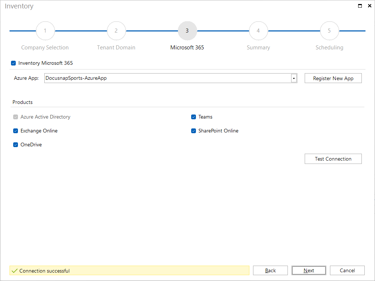Jump to step 2 Tenant Domain circle
The image size is (375, 281).
click(x=116, y=31)
